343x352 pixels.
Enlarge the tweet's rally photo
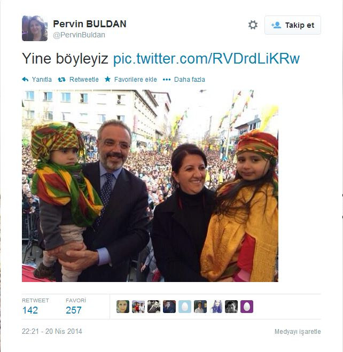150,186
